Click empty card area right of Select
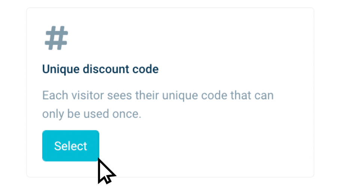 tap(206, 146)
